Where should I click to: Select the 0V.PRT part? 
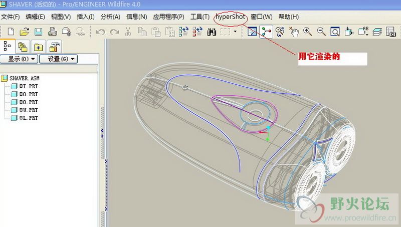[x=29, y=110]
